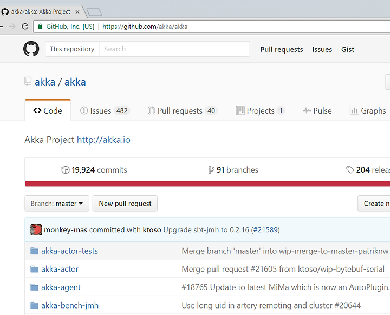
Task: Click the branches fork icon
Action: point(211,170)
